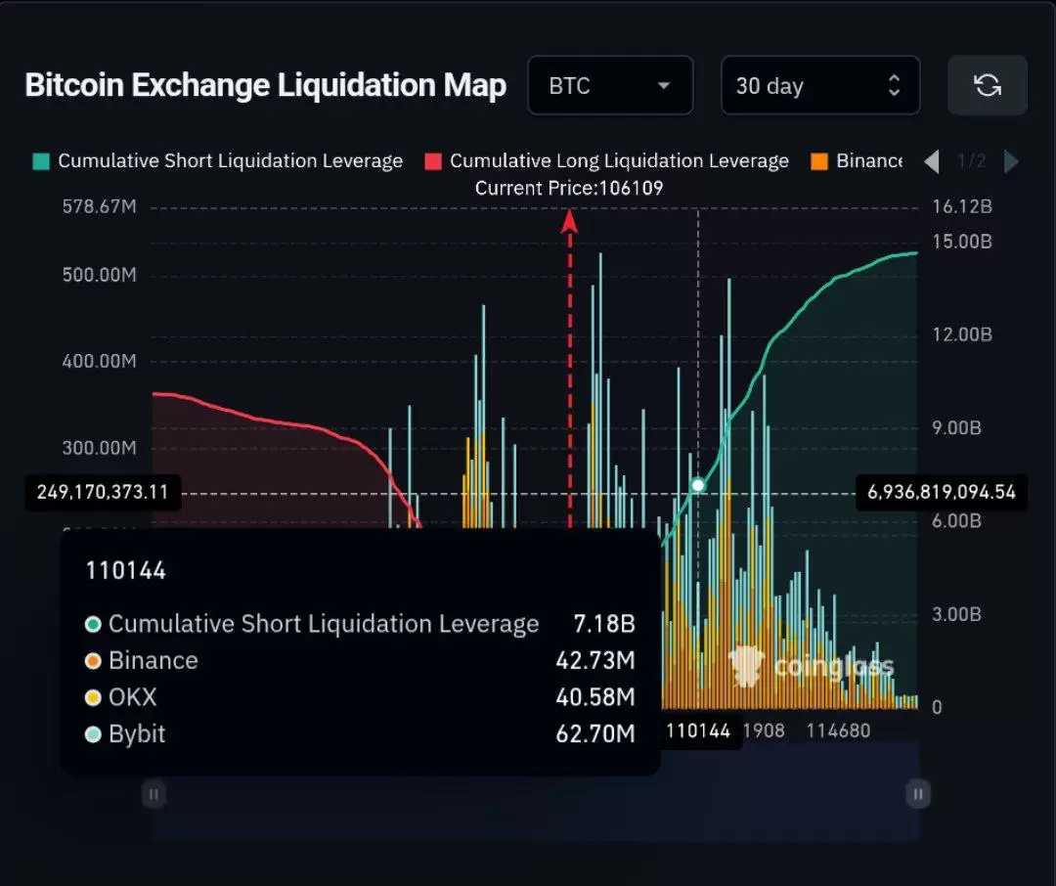The width and height of the screenshot is (1056, 886).
Task: Click the teal short leverage legend swatch
Action: pos(41,161)
